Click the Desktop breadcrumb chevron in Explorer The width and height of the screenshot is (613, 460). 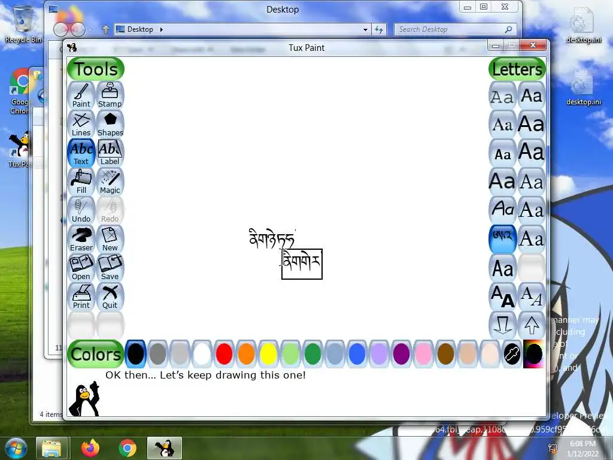point(161,29)
